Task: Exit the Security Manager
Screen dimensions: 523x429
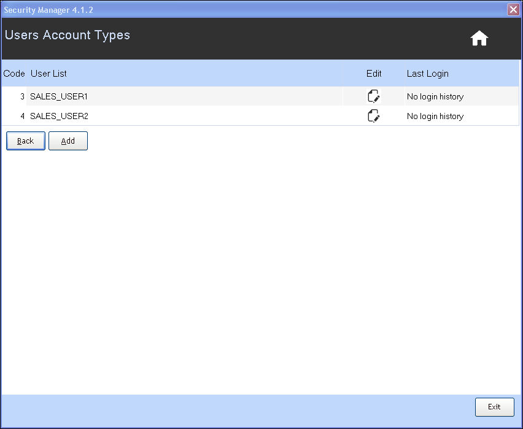Action: pos(494,407)
